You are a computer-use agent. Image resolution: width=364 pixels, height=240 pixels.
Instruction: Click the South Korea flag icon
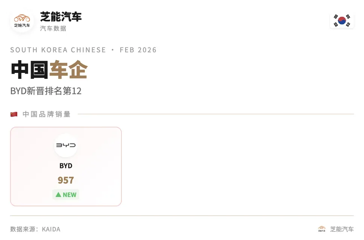pyautogui.click(x=342, y=21)
